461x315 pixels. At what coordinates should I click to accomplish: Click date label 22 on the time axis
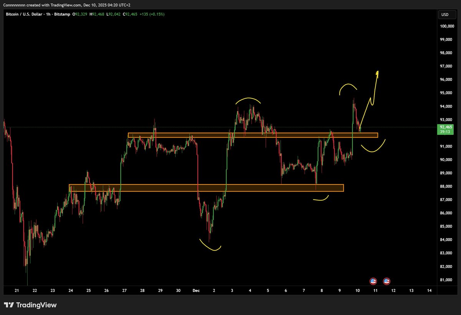click(35, 291)
